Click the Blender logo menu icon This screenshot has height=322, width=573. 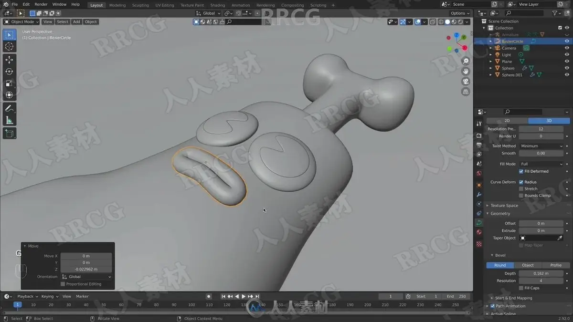point(5,4)
